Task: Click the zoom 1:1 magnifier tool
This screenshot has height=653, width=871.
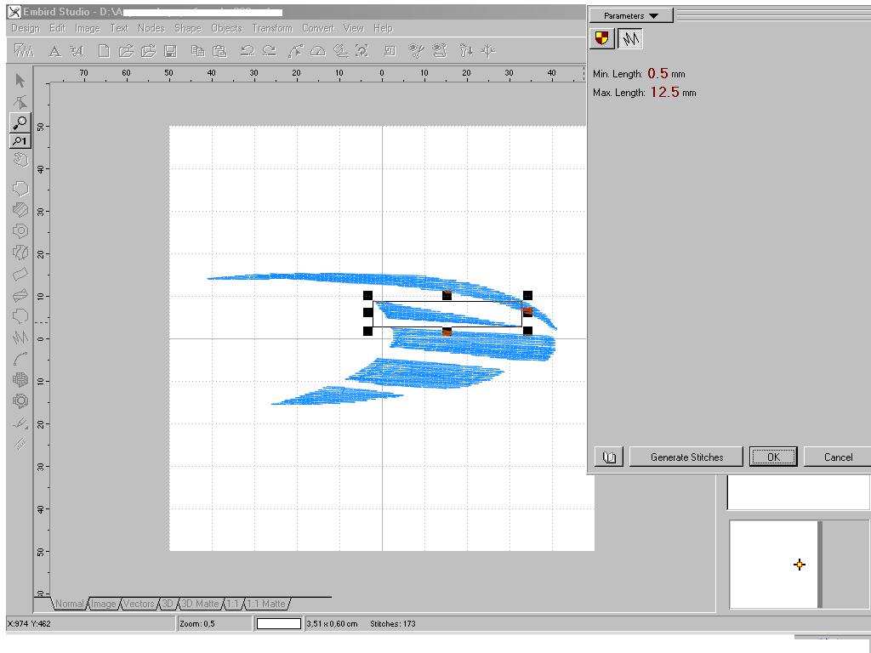Action: tap(20, 141)
